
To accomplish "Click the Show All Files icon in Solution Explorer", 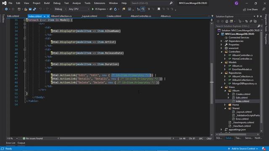I will pyautogui.click(x=255, y=21).
